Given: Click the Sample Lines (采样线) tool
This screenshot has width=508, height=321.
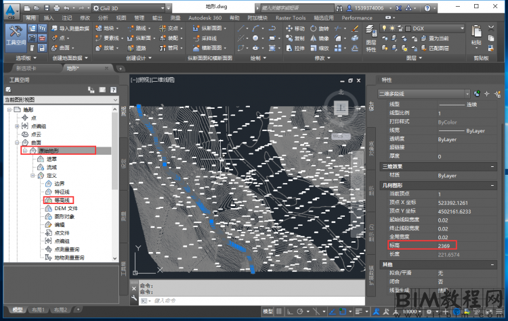Looking at the screenshot, I should (x=205, y=38).
